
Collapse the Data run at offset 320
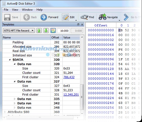pyautogui.click(x=14, y=64)
